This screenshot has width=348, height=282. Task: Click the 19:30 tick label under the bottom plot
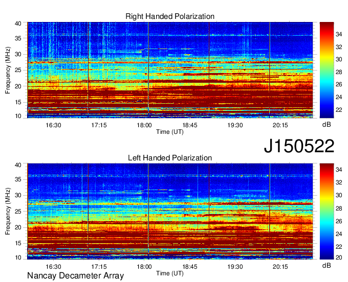[x=235, y=267]
